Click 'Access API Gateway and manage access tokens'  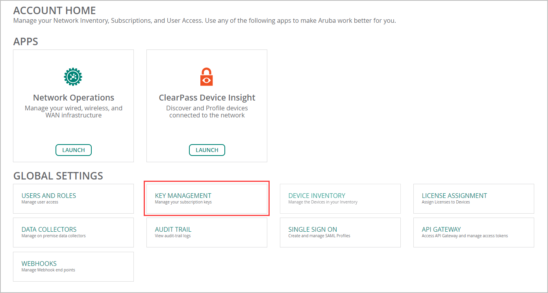(x=465, y=236)
